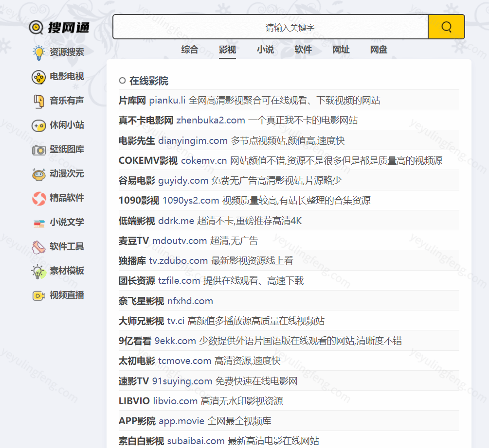Open 电影电视 sidebar label
489x448 pixels.
click(67, 76)
